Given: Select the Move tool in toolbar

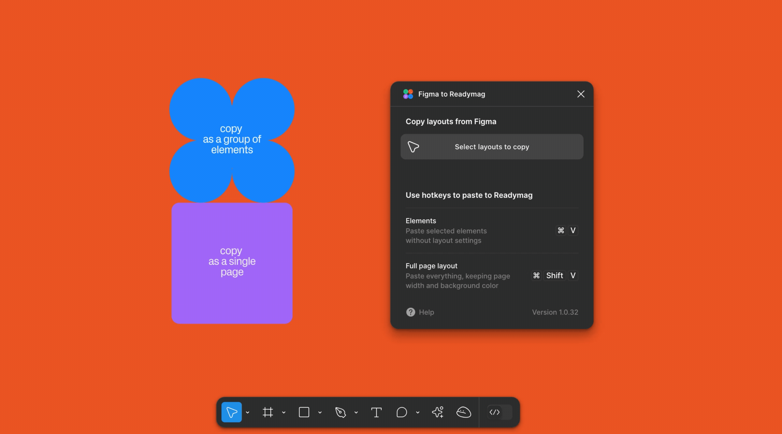Looking at the screenshot, I should tap(232, 412).
